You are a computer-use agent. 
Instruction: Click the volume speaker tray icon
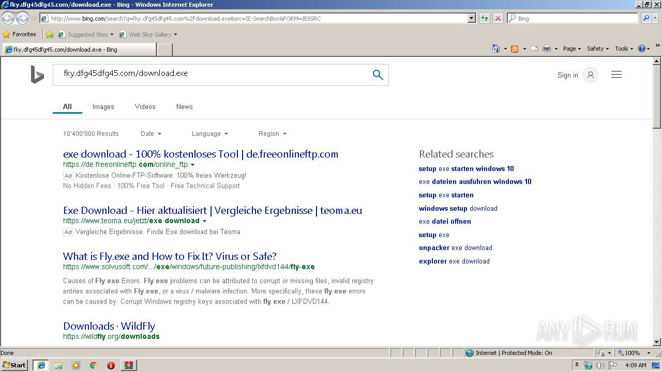[600, 365]
